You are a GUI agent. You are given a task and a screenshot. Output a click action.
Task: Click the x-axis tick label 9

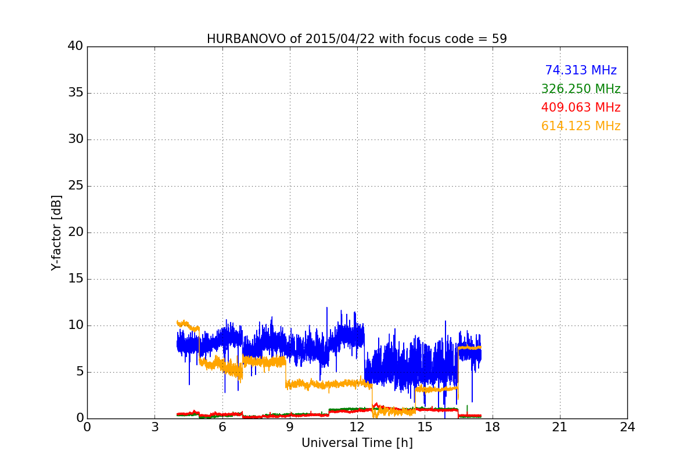coord(290,427)
